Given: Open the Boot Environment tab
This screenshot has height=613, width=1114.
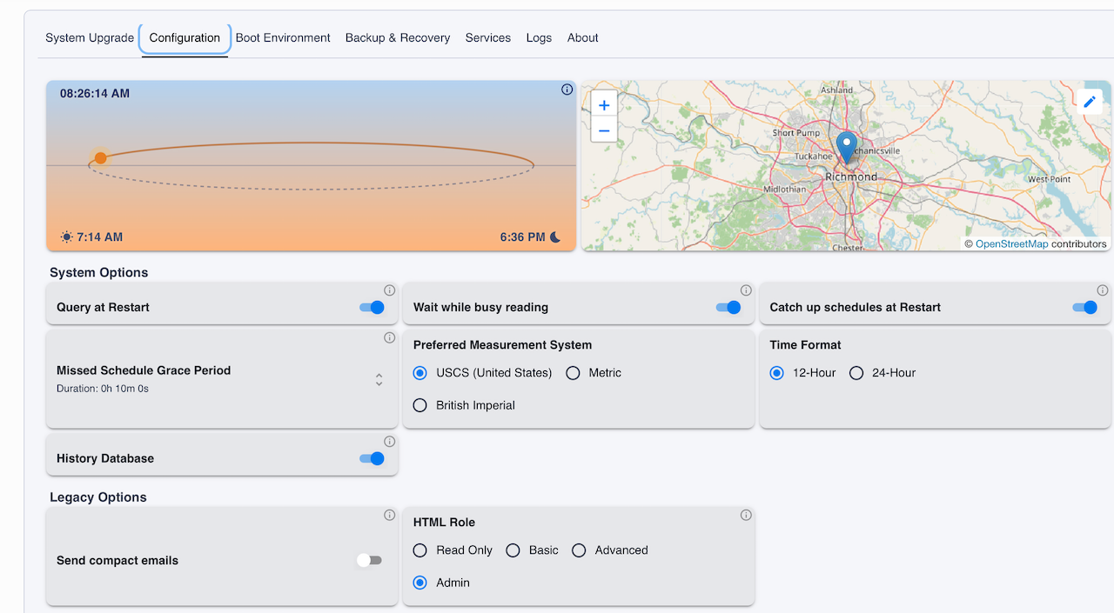Looking at the screenshot, I should [x=283, y=38].
